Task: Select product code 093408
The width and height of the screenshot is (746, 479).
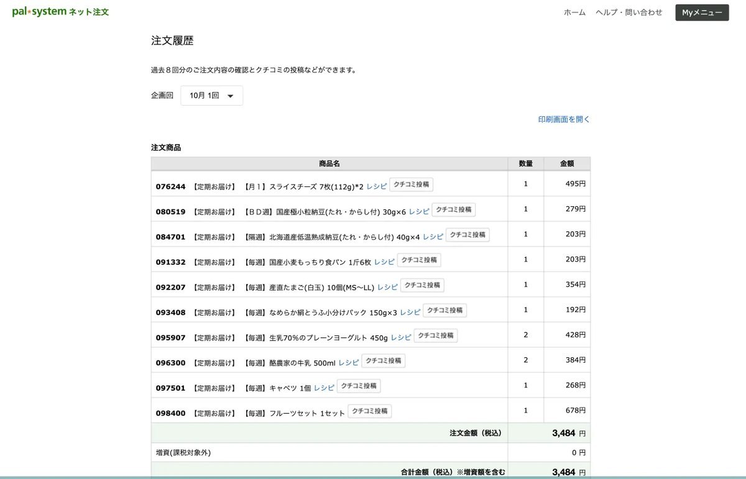Action: [x=170, y=312]
